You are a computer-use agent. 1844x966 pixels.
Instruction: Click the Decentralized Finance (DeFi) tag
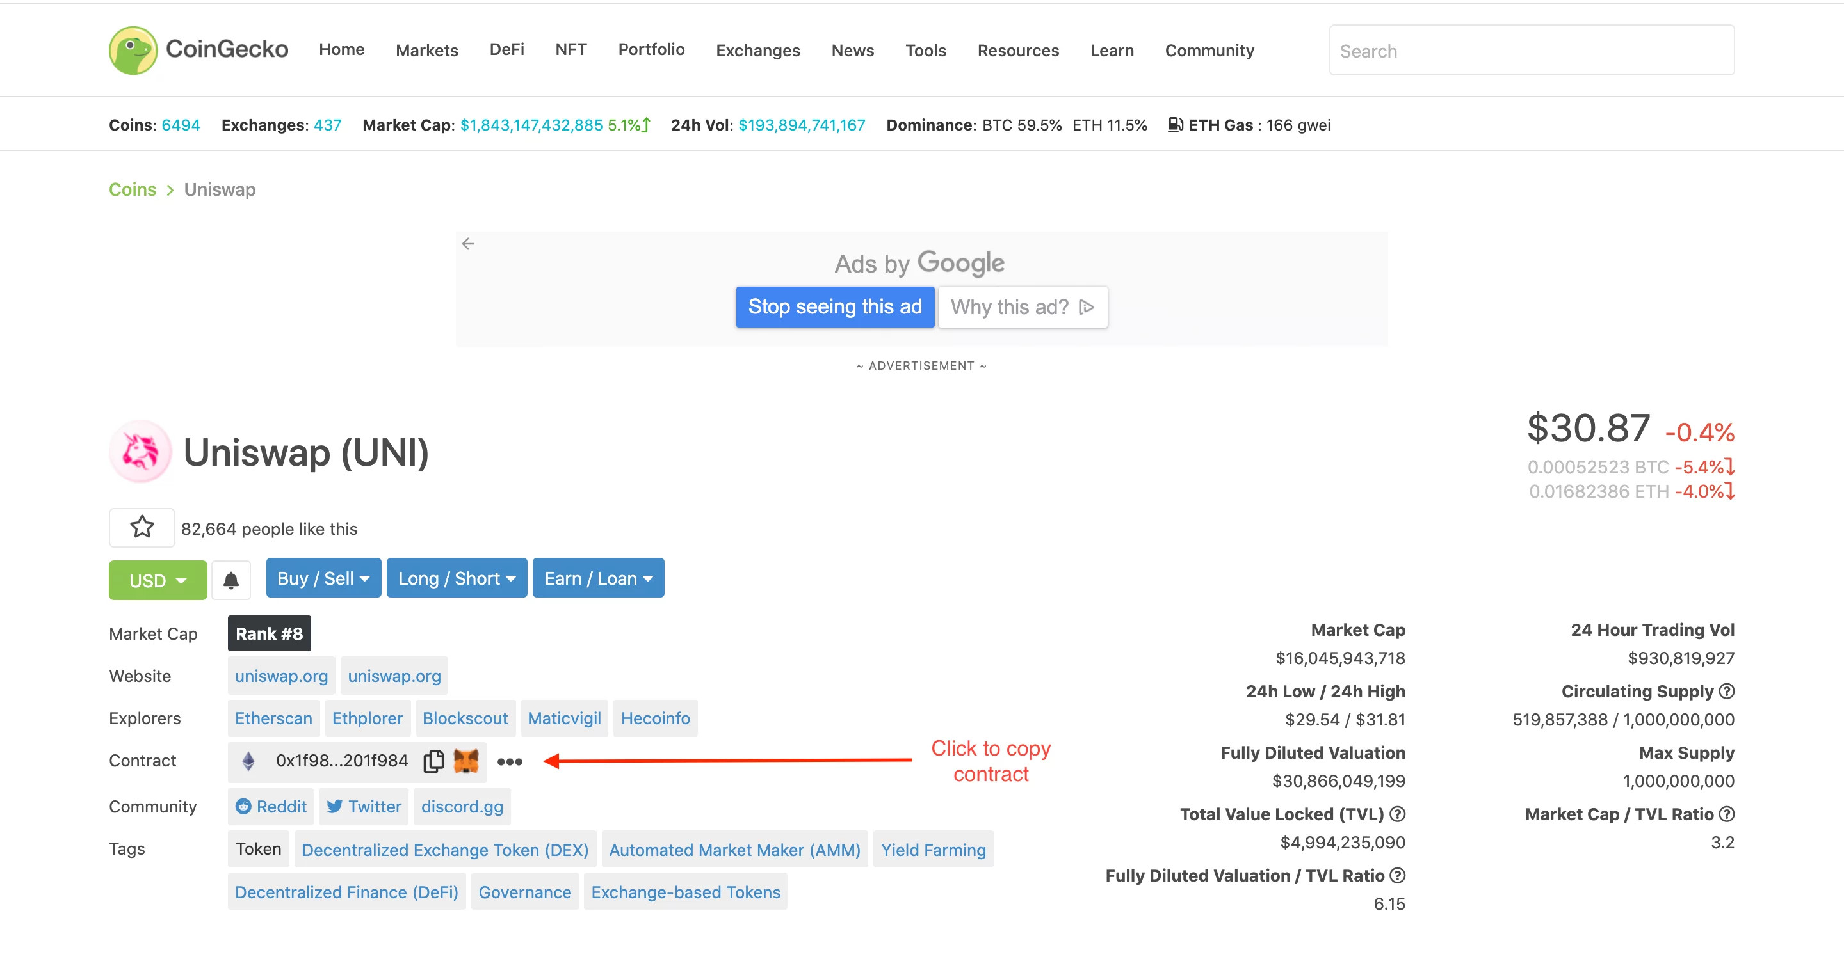(x=346, y=892)
